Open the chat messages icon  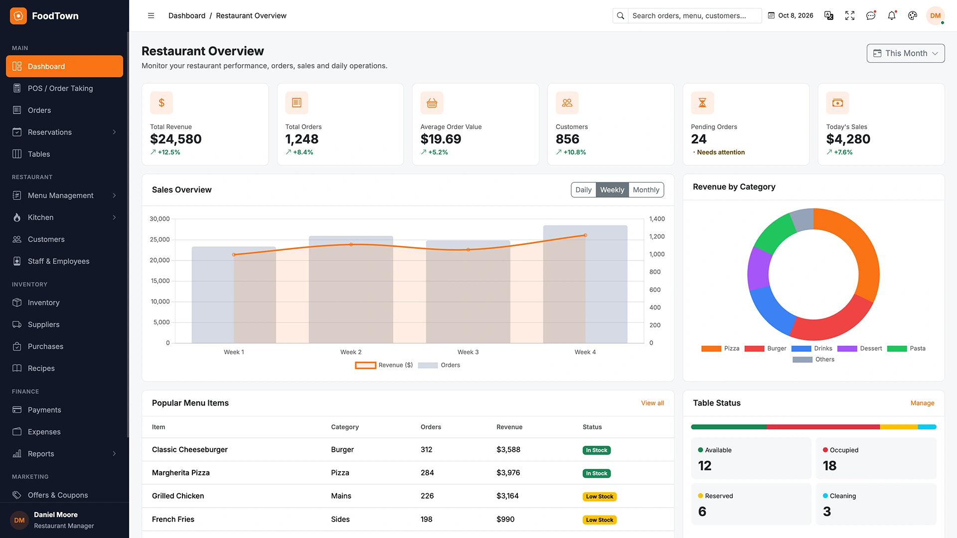click(x=871, y=16)
